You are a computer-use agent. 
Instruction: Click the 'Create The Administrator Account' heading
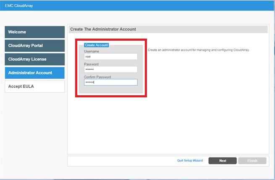tap(103, 29)
